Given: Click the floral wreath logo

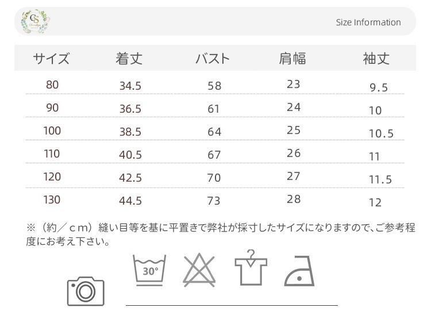Looking at the screenshot, I should coord(34,21).
